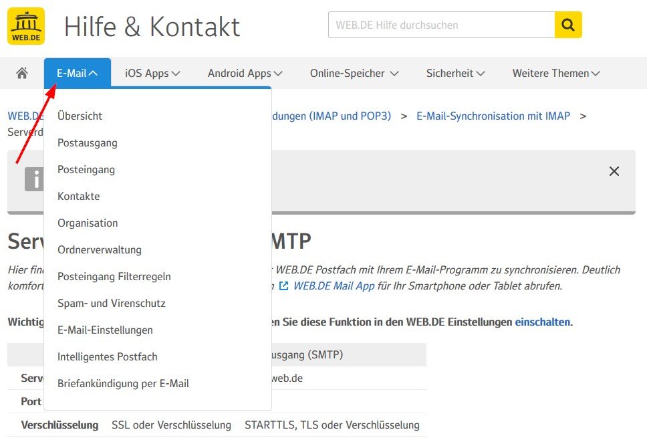Screen dimensions: 647x442
Task: Open the Posteingang menu entry
Action: pos(86,170)
